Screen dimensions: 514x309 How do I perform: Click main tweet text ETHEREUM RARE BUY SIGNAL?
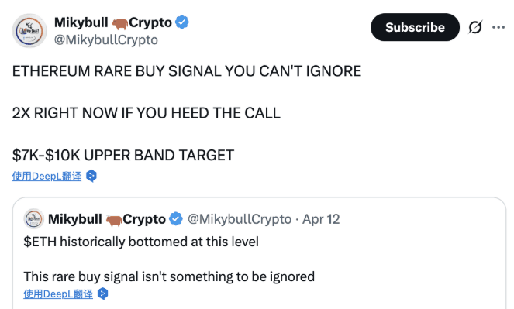pyautogui.click(x=187, y=71)
